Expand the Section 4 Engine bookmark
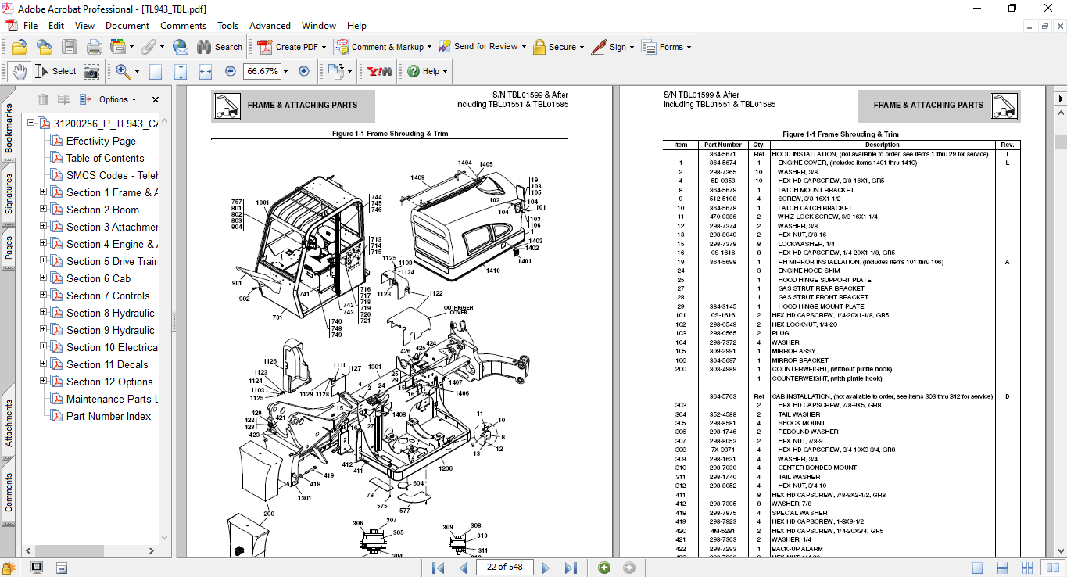This screenshot has width=1067, height=577. click(x=44, y=244)
